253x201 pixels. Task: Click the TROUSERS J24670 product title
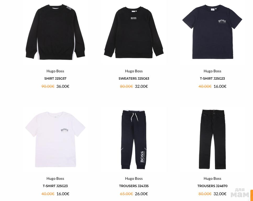tap(212, 186)
